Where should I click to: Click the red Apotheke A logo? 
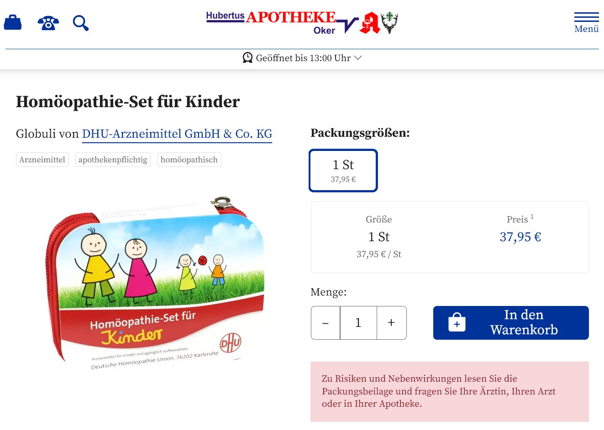370,23
